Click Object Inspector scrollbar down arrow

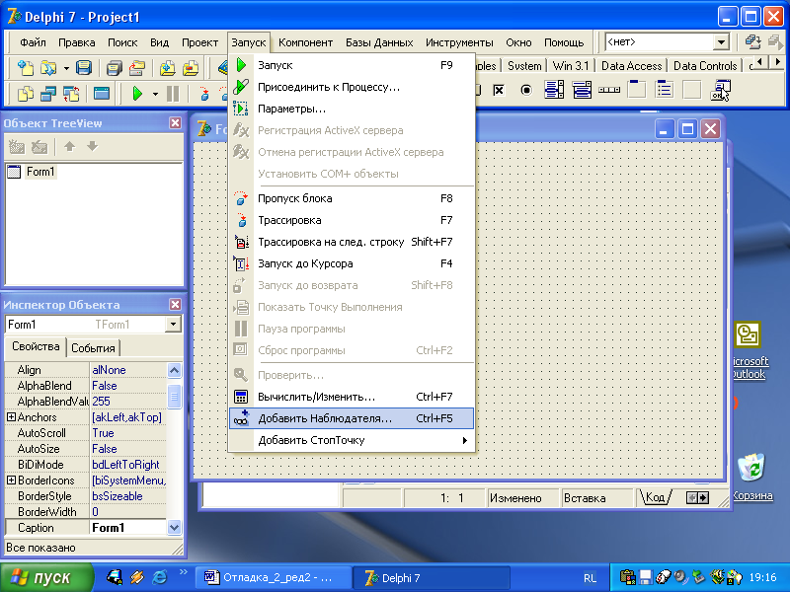coord(174,528)
